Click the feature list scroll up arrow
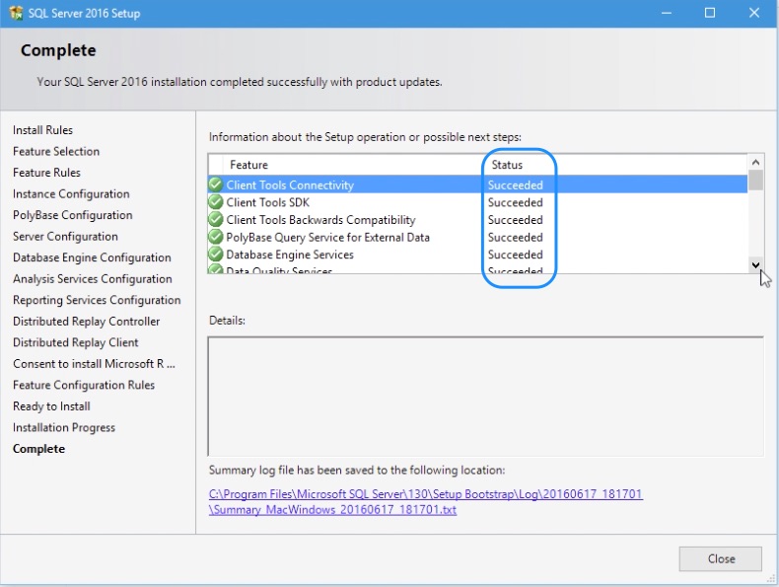Viewport: 779px width, 587px height. [x=755, y=162]
